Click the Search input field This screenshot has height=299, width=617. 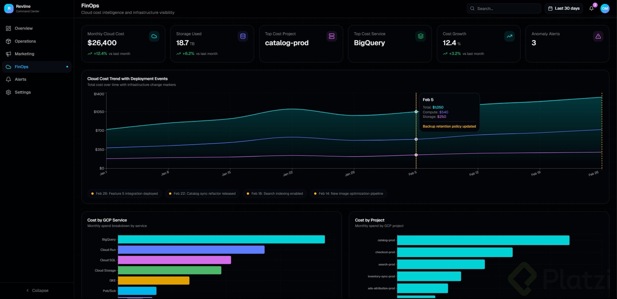(504, 8)
